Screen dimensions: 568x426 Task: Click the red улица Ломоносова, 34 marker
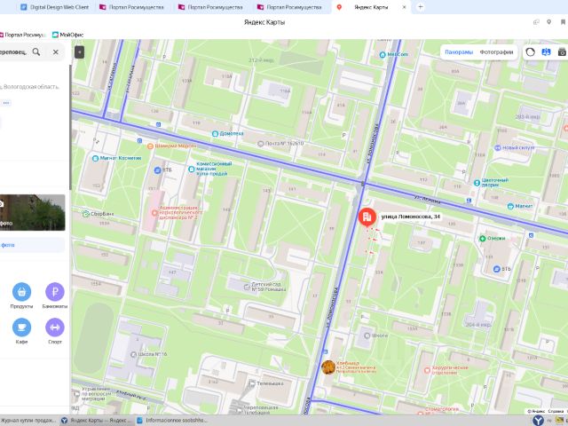(367, 217)
